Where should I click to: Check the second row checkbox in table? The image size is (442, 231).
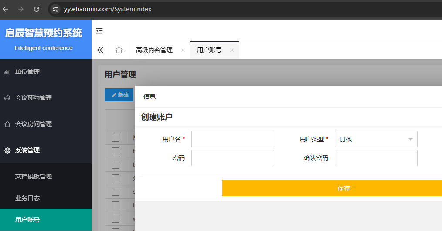[x=116, y=165]
